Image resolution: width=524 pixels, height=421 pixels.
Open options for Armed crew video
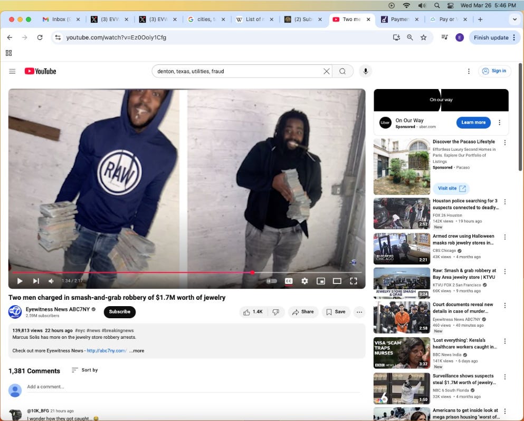pos(505,237)
